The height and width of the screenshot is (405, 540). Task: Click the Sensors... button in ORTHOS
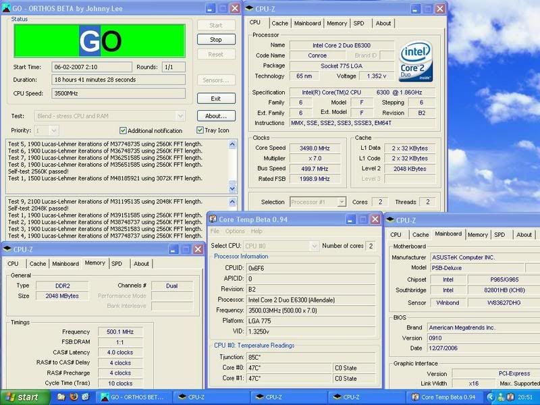[x=216, y=80]
